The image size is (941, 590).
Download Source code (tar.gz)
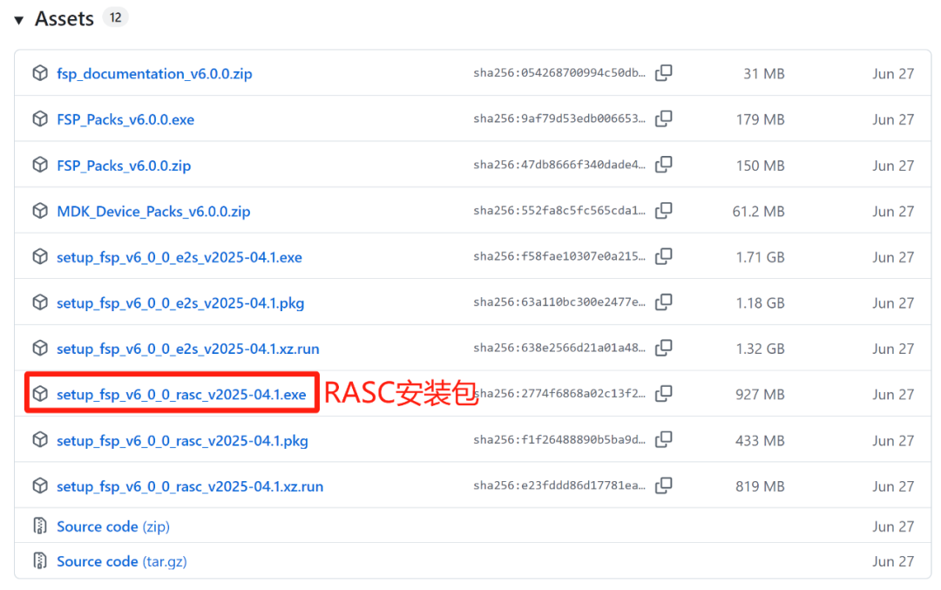tap(122, 561)
